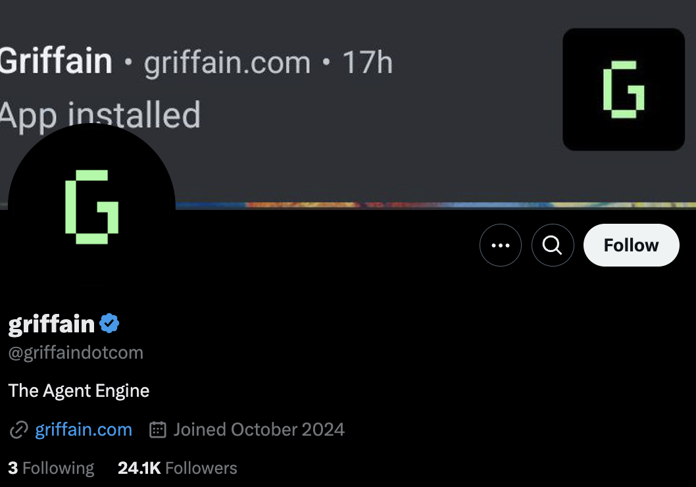Click the blue verified checkmark badge
This screenshot has height=487, width=696.
coord(109,323)
